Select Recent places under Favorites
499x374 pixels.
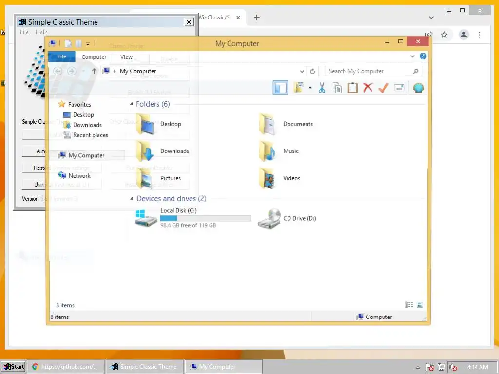pyautogui.click(x=86, y=135)
